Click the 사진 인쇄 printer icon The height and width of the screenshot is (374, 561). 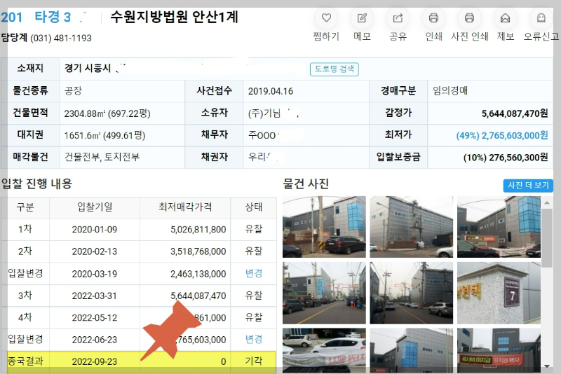[x=469, y=18]
